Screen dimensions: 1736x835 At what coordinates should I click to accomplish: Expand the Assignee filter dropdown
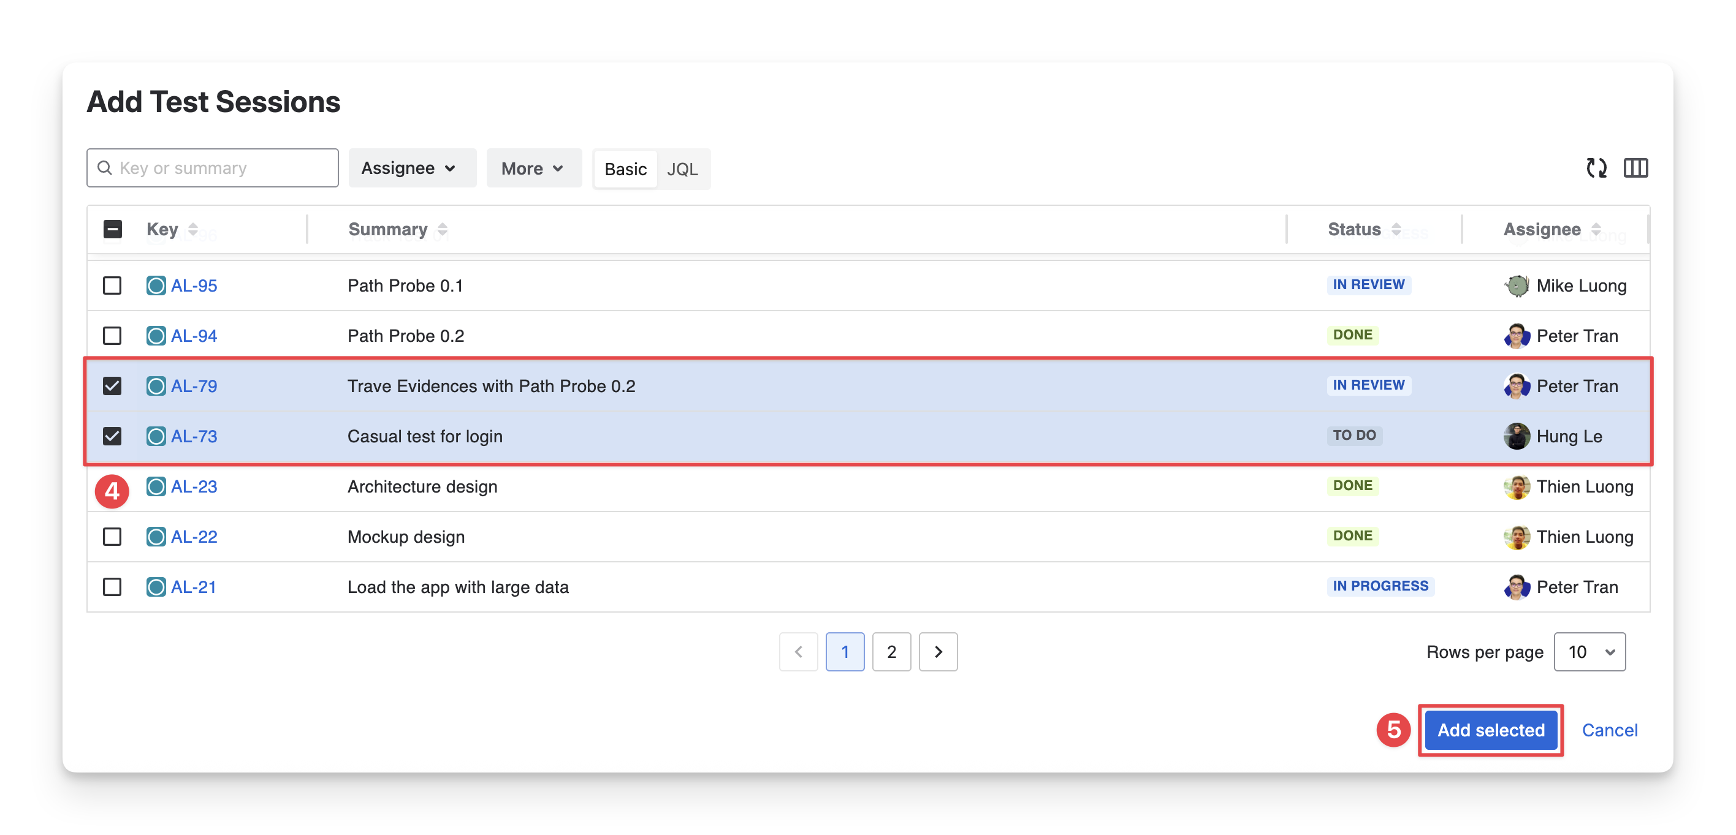pos(411,168)
